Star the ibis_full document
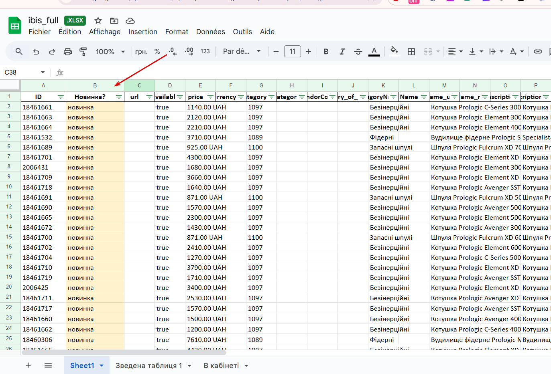The image size is (551, 374). [98, 20]
